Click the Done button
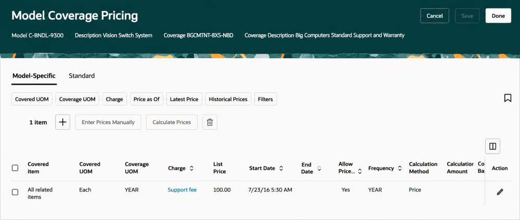 pos(498,16)
